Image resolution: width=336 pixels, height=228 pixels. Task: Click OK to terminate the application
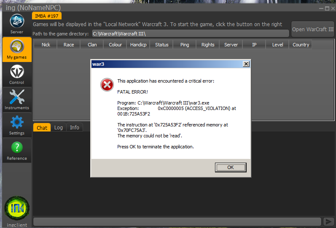coord(230,167)
